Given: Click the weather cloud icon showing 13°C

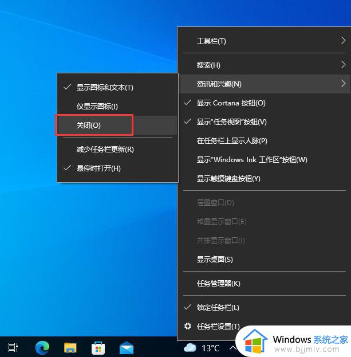Looking at the screenshot, I should tap(190, 348).
